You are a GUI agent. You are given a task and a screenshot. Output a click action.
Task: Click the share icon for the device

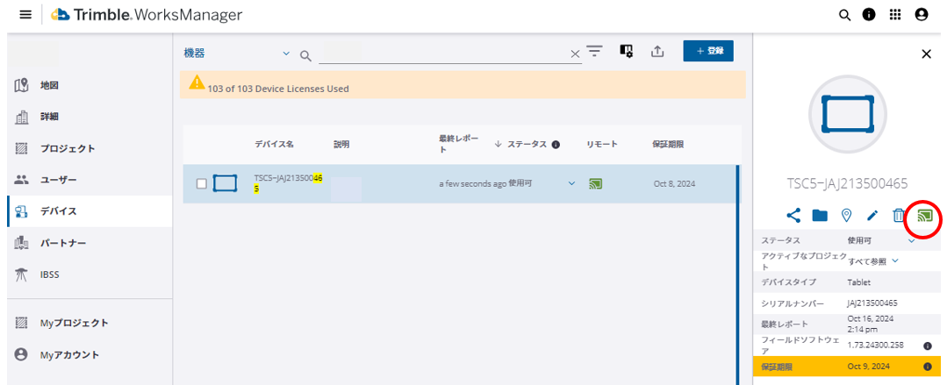point(793,215)
